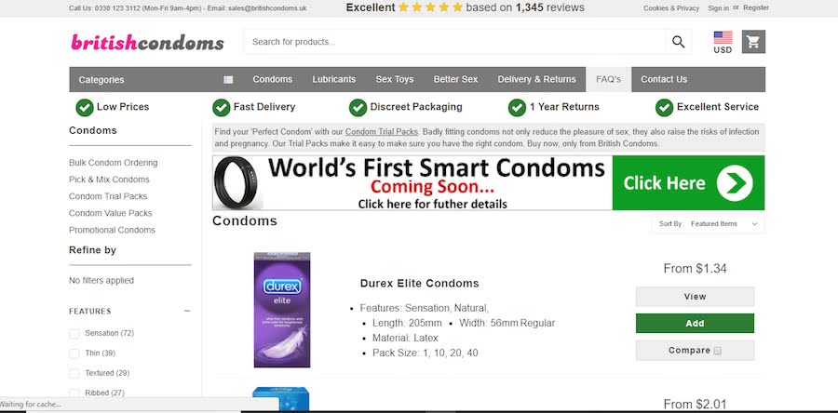Check the Compare box for Durex Elite

tap(718, 351)
